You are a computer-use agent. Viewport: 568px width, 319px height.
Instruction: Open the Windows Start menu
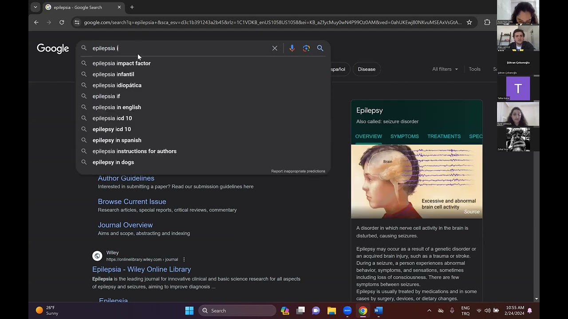189,311
